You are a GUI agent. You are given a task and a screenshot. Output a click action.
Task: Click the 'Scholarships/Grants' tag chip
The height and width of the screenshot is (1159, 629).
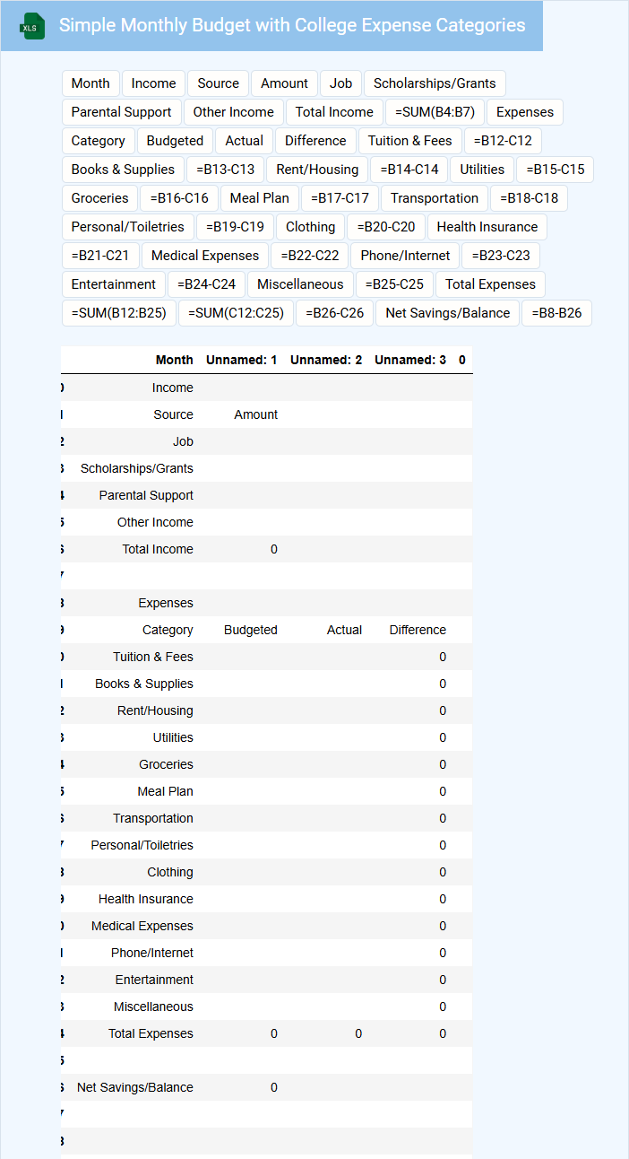tap(435, 83)
